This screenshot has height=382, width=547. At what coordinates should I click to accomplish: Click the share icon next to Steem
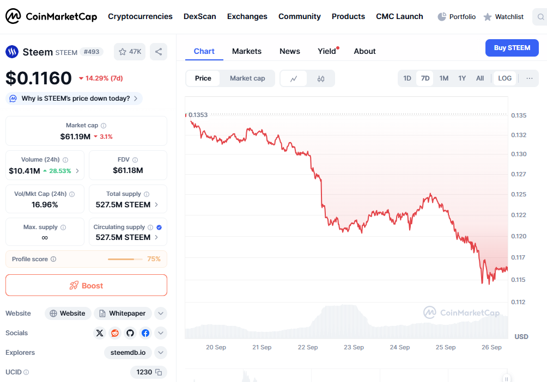point(159,52)
